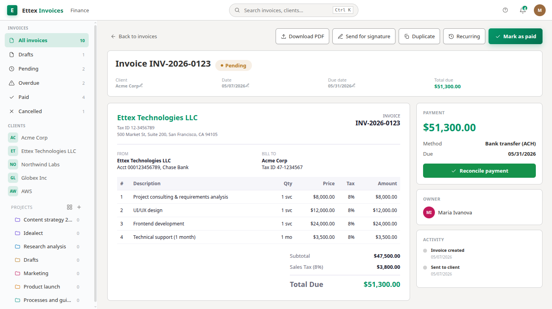Click the Marketing folder icon
552x309 pixels.
[17, 273]
